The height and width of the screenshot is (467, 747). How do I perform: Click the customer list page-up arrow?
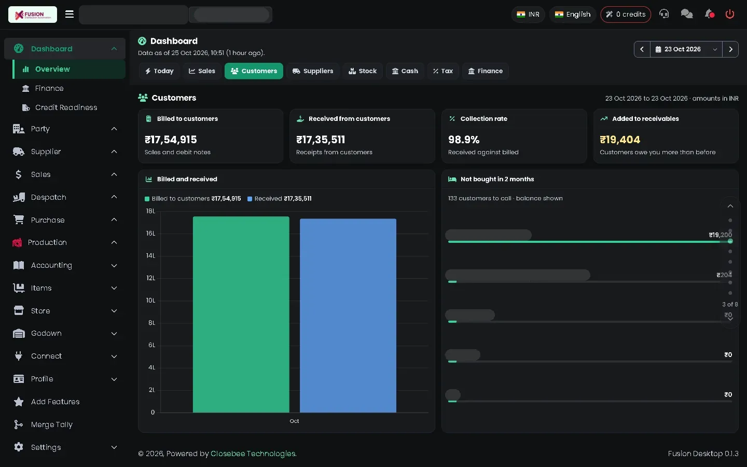pos(730,206)
